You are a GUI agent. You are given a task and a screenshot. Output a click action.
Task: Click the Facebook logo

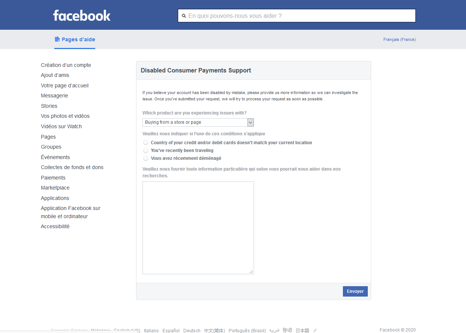(x=82, y=16)
